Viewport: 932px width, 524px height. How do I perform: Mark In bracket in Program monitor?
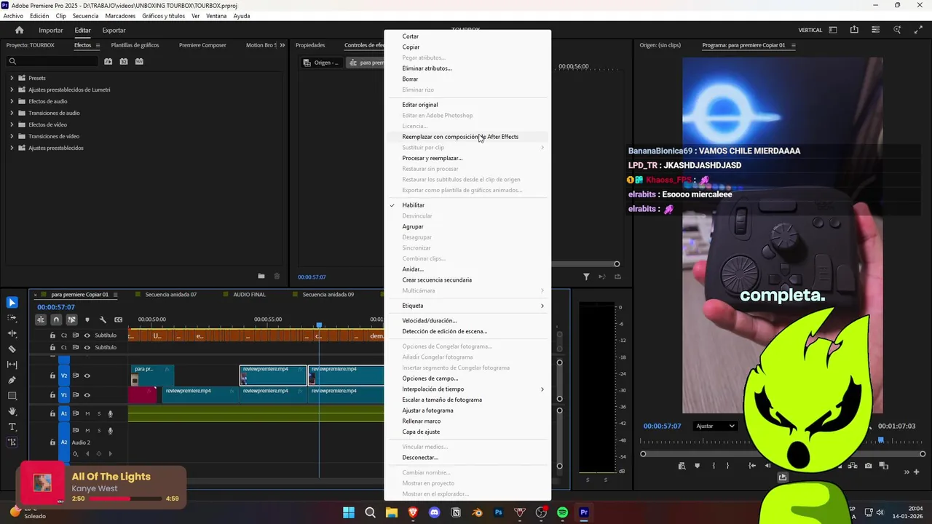point(714,466)
